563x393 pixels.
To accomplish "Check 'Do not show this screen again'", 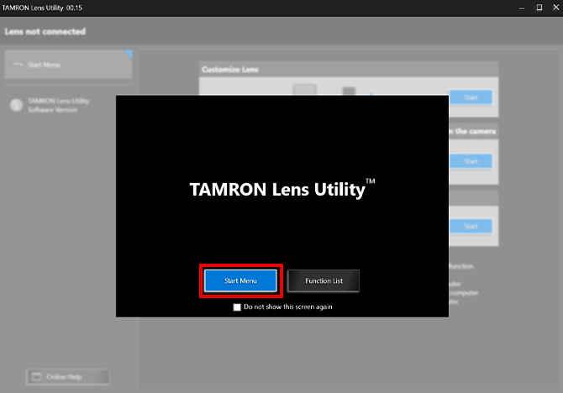I will [237, 307].
